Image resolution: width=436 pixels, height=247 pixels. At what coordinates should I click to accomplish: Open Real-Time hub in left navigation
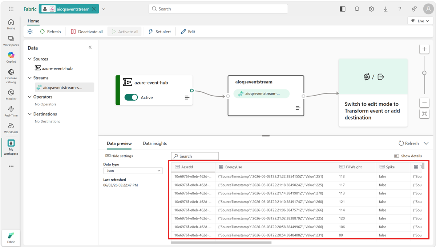[x=11, y=112]
